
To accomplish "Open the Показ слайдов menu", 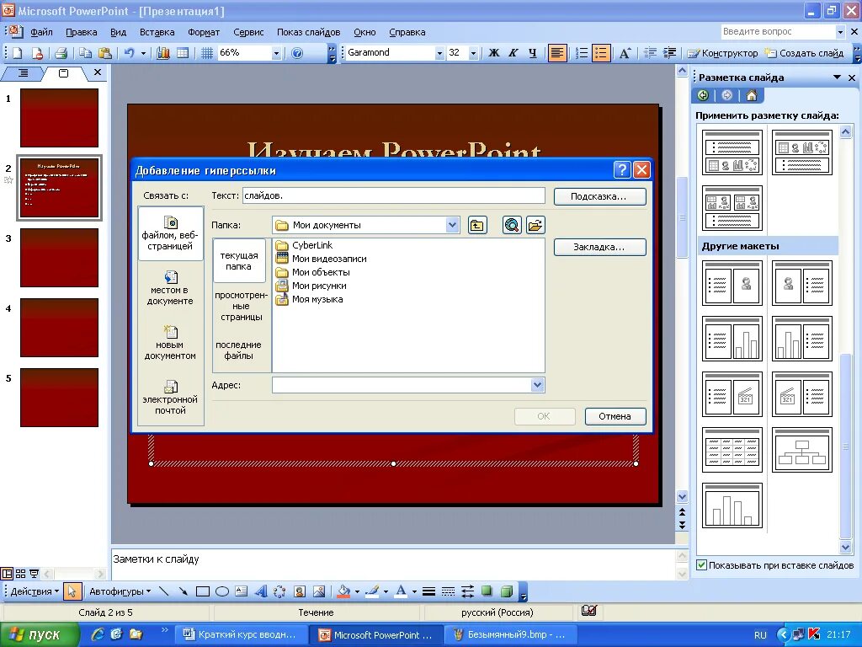I will tap(308, 32).
